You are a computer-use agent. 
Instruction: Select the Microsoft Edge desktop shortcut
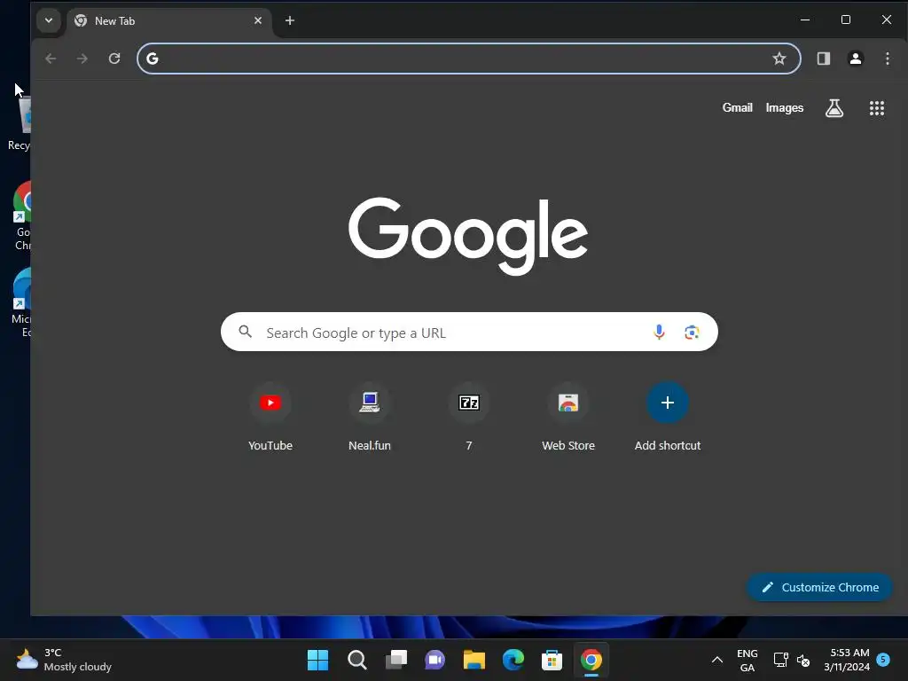click(21, 303)
